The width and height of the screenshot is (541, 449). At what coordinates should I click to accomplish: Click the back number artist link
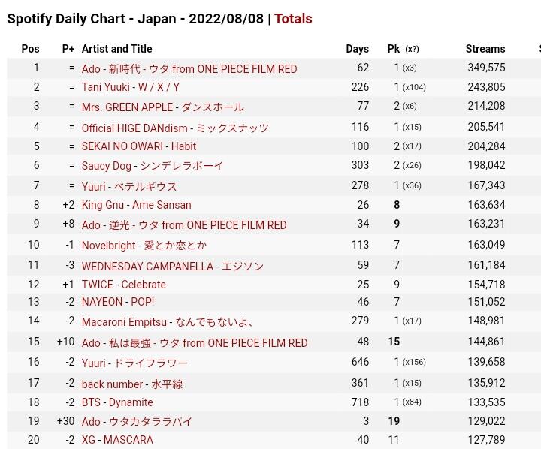[113, 384]
